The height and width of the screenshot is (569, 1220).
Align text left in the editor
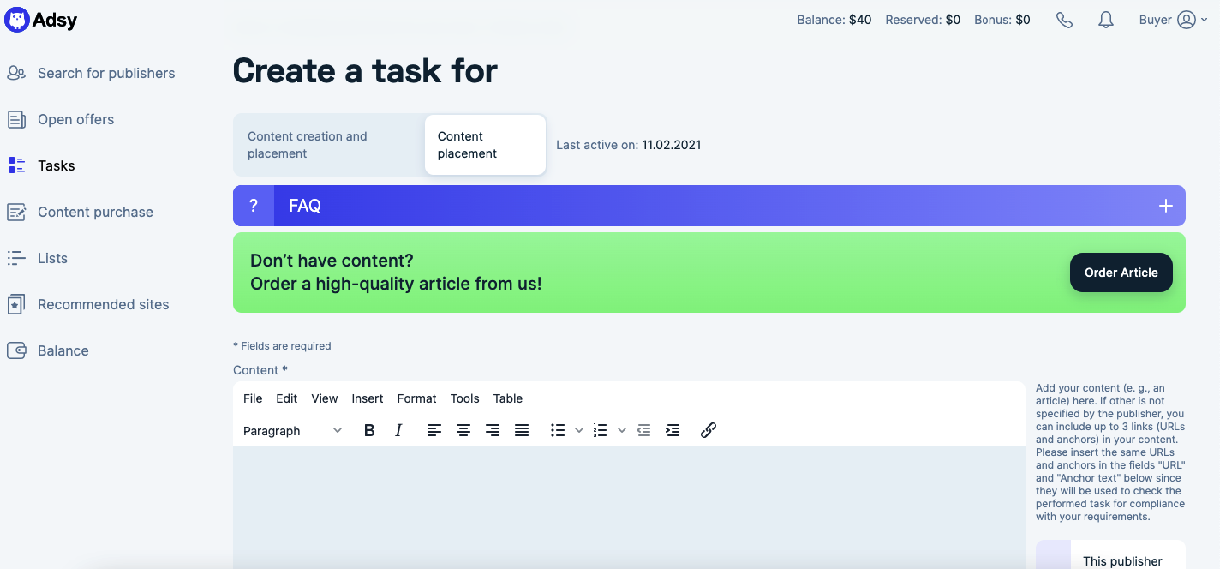click(434, 430)
